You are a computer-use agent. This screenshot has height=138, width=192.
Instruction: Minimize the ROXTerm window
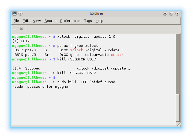[165, 13]
